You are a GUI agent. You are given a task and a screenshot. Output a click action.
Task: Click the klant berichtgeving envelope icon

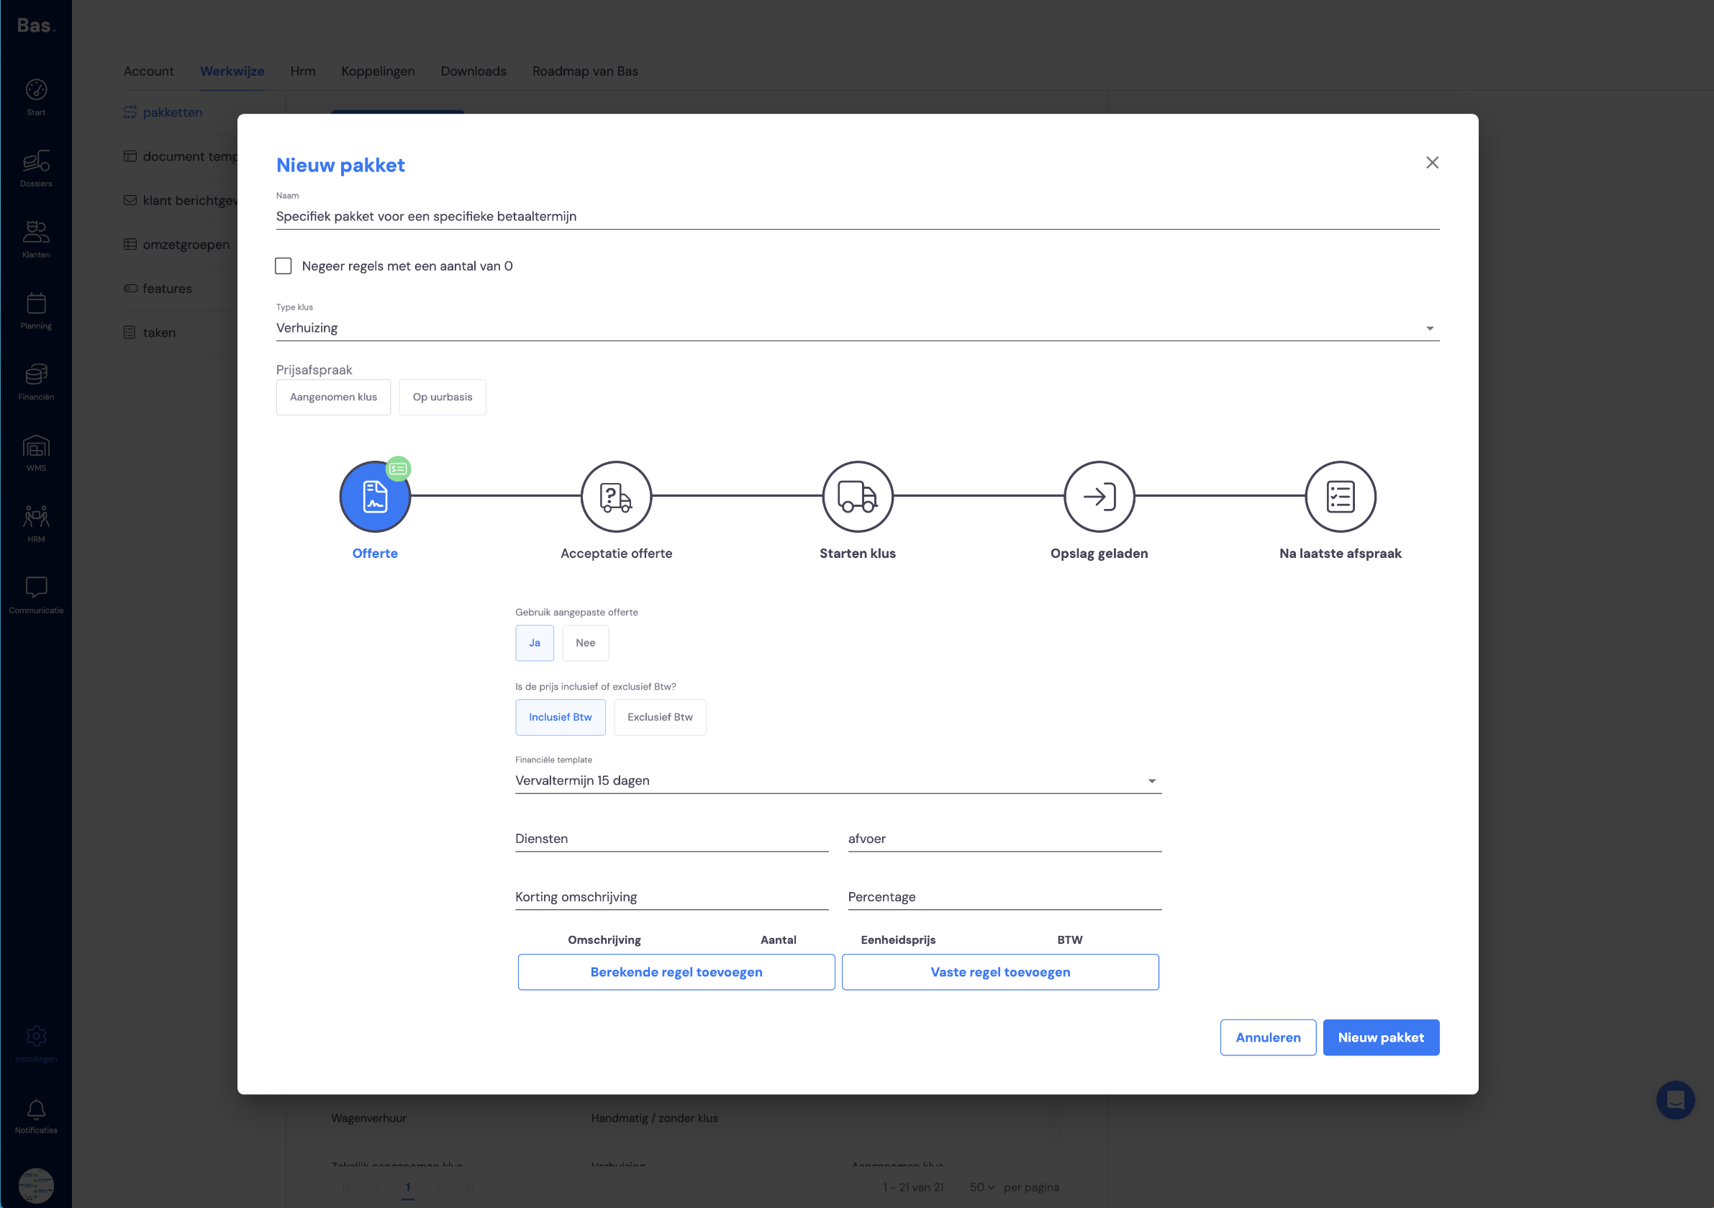[x=130, y=200]
